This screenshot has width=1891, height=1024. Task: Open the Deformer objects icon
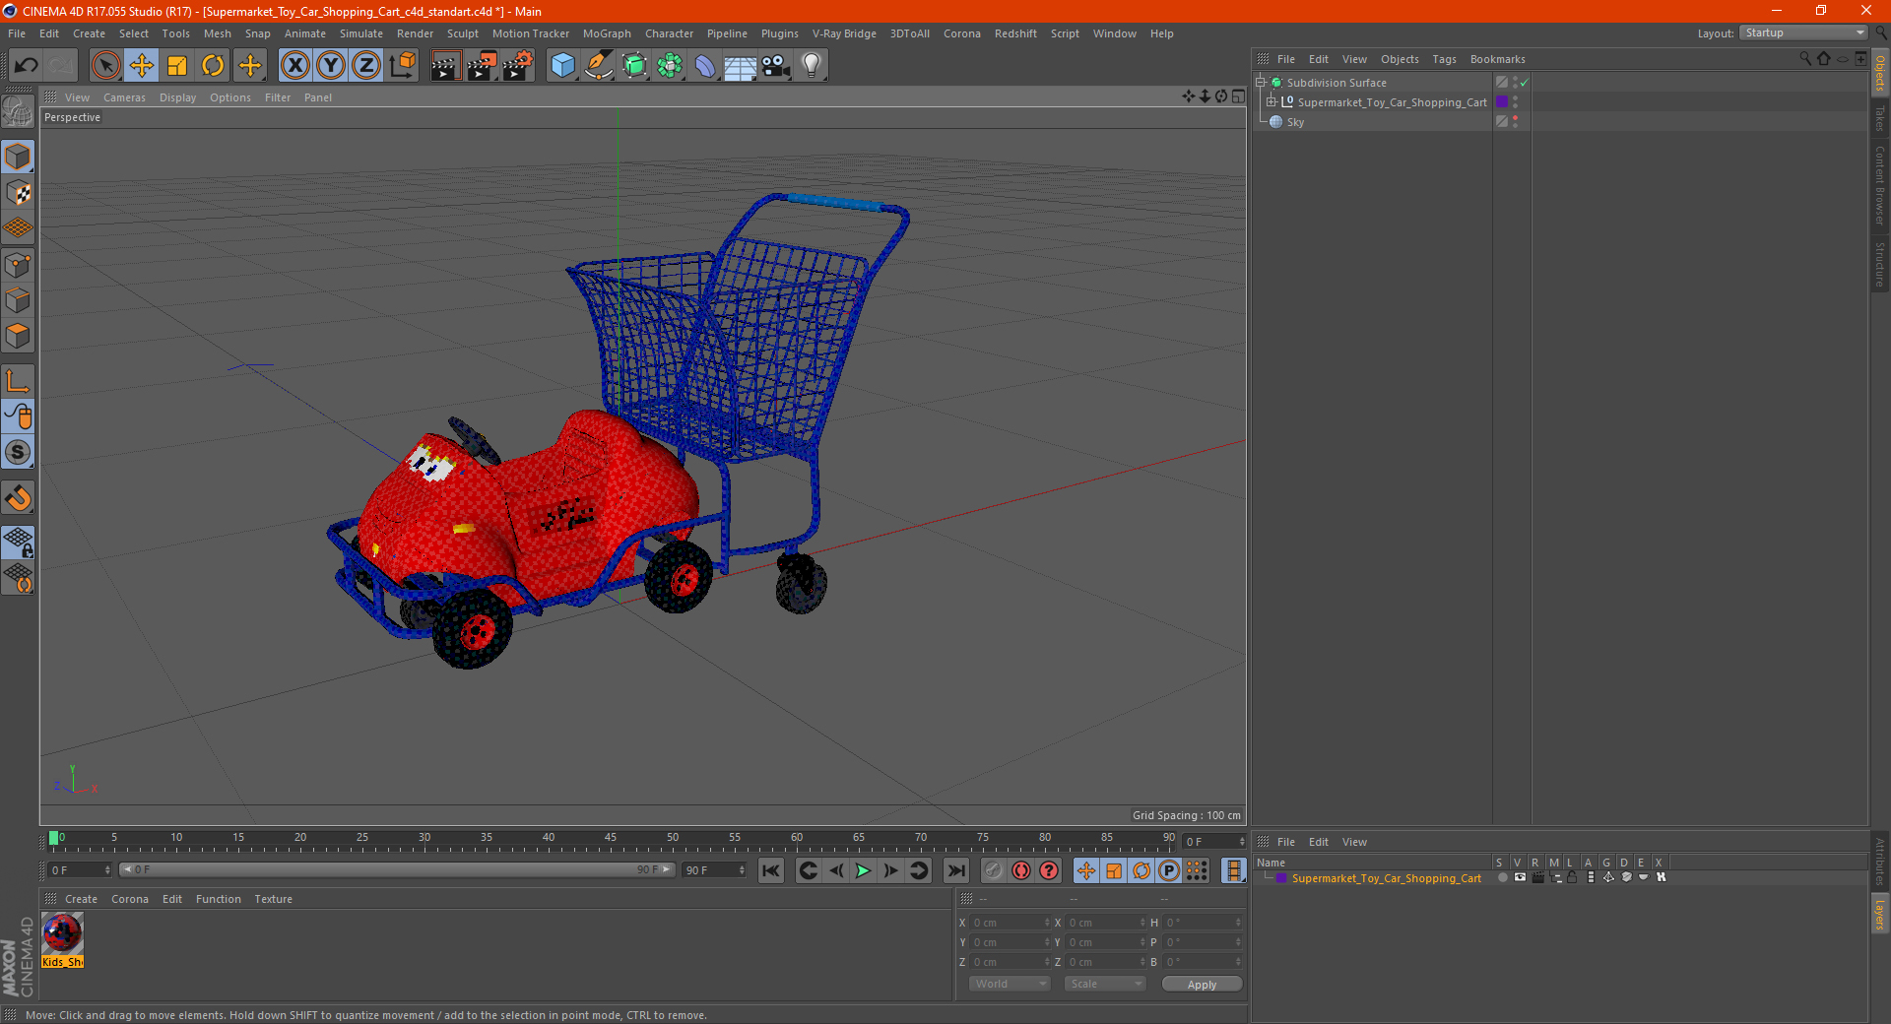(705, 66)
